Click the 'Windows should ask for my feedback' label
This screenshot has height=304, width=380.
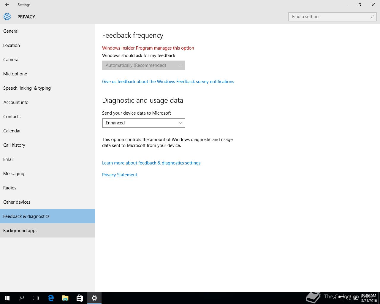pyautogui.click(x=139, y=56)
